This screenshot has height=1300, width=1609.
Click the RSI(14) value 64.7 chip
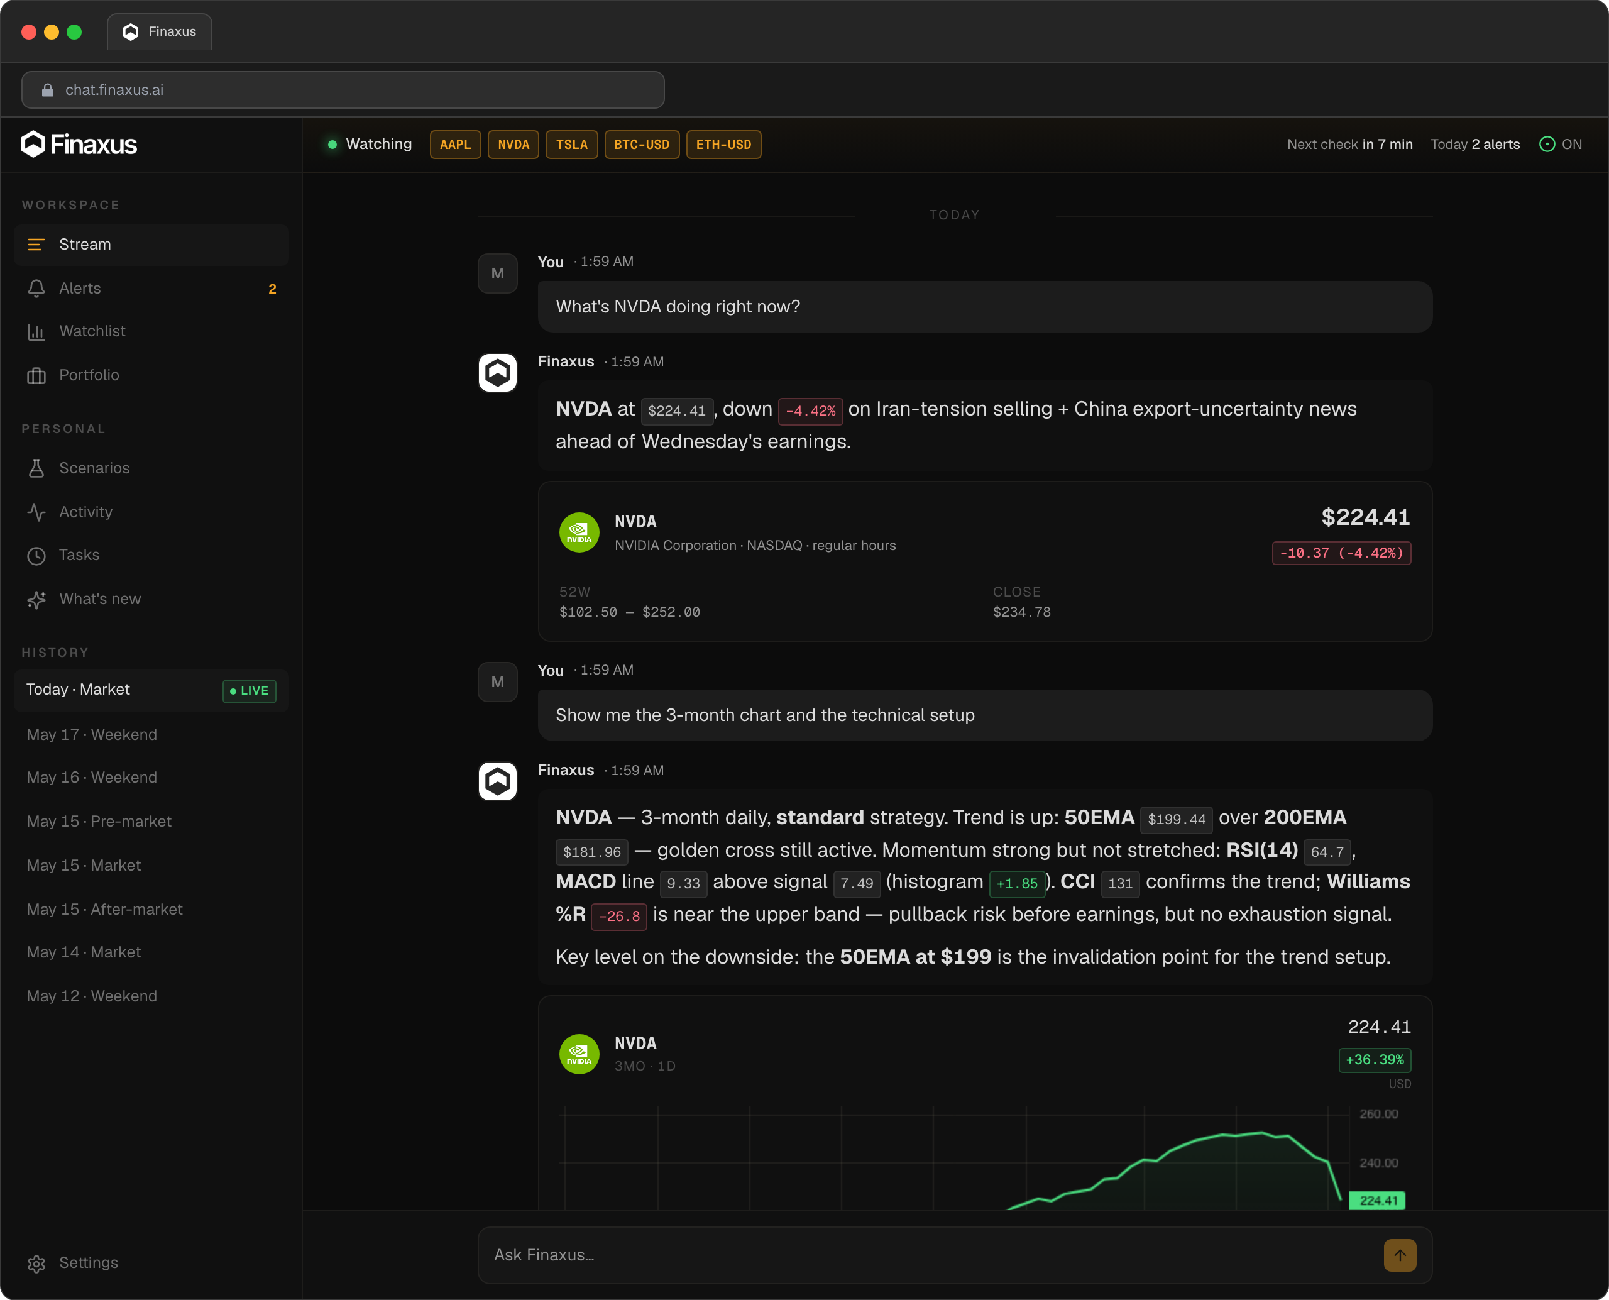[1327, 852]
